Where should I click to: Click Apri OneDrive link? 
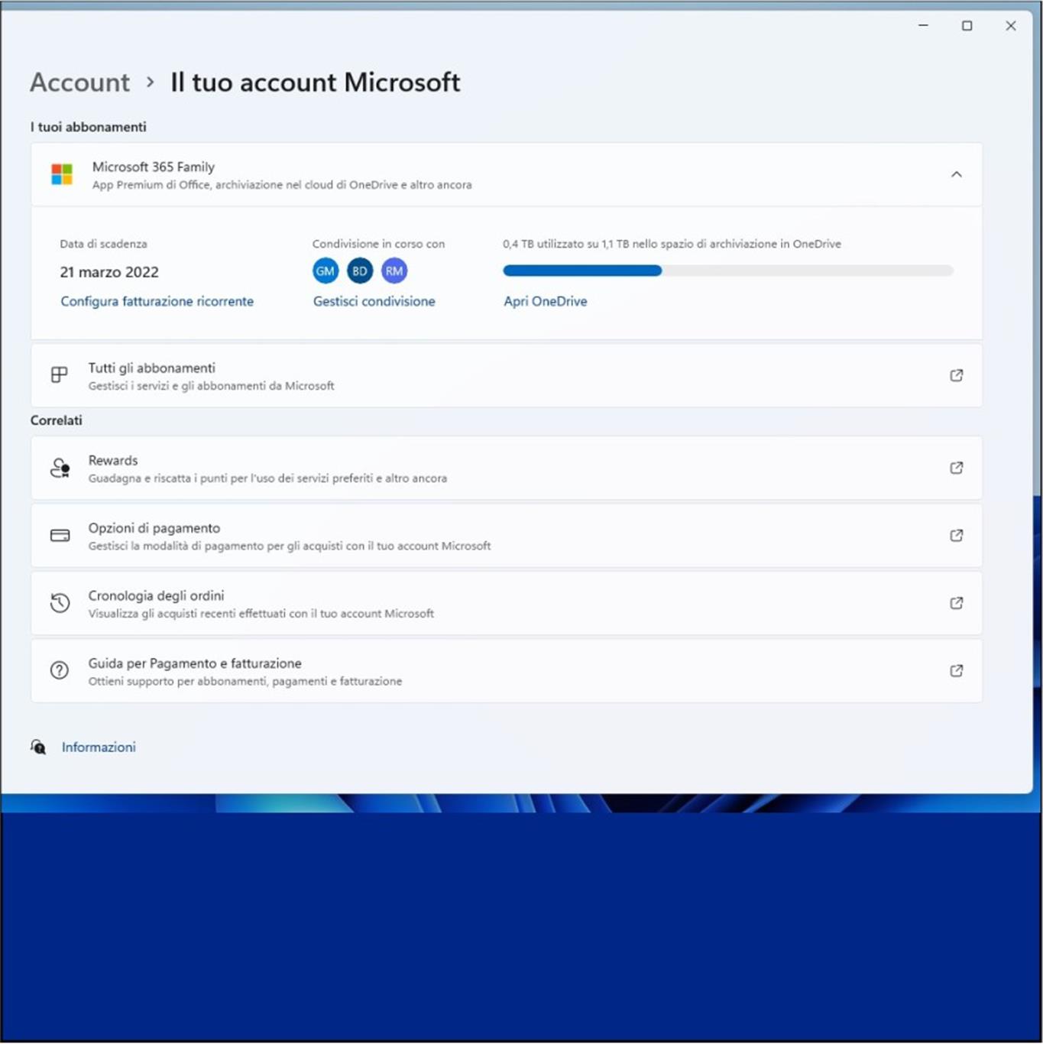coord(545,301)
